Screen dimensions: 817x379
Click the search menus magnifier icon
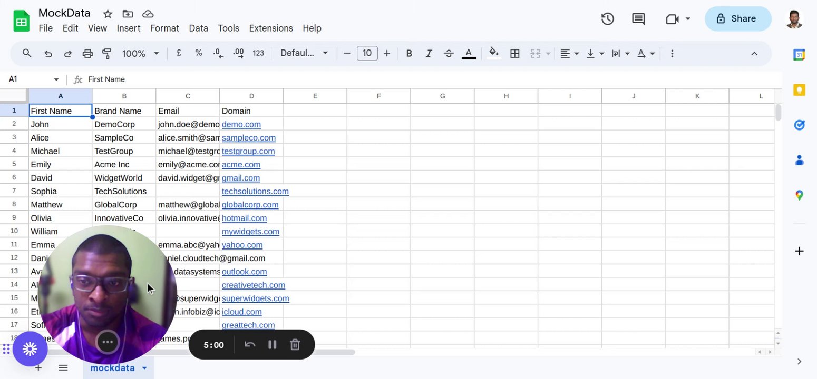pos(27,53)
